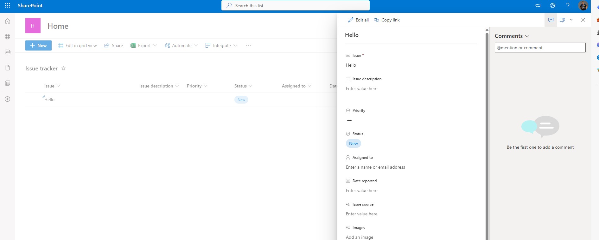Open the Integrate menu
This screenshot has width=599, height=240.
pos(221,45)
